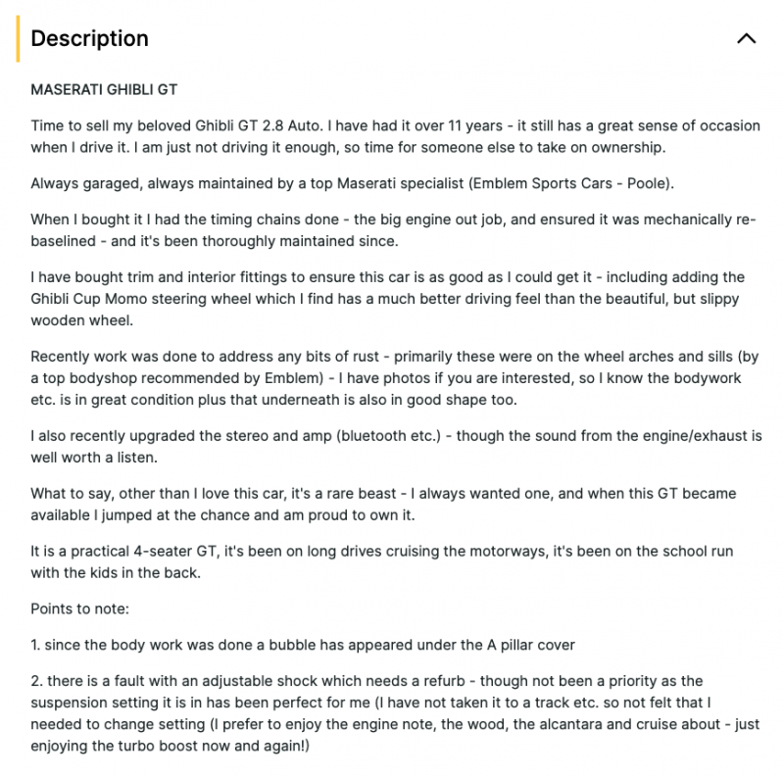Click the stereo and amp upgrade paragraph
The width and height of the screenshot is (784, 777).
tap(396, 447)
